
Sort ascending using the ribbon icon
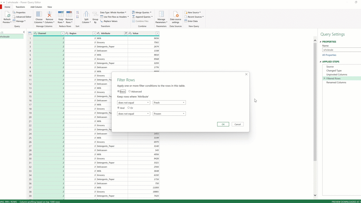click(78, 13)
